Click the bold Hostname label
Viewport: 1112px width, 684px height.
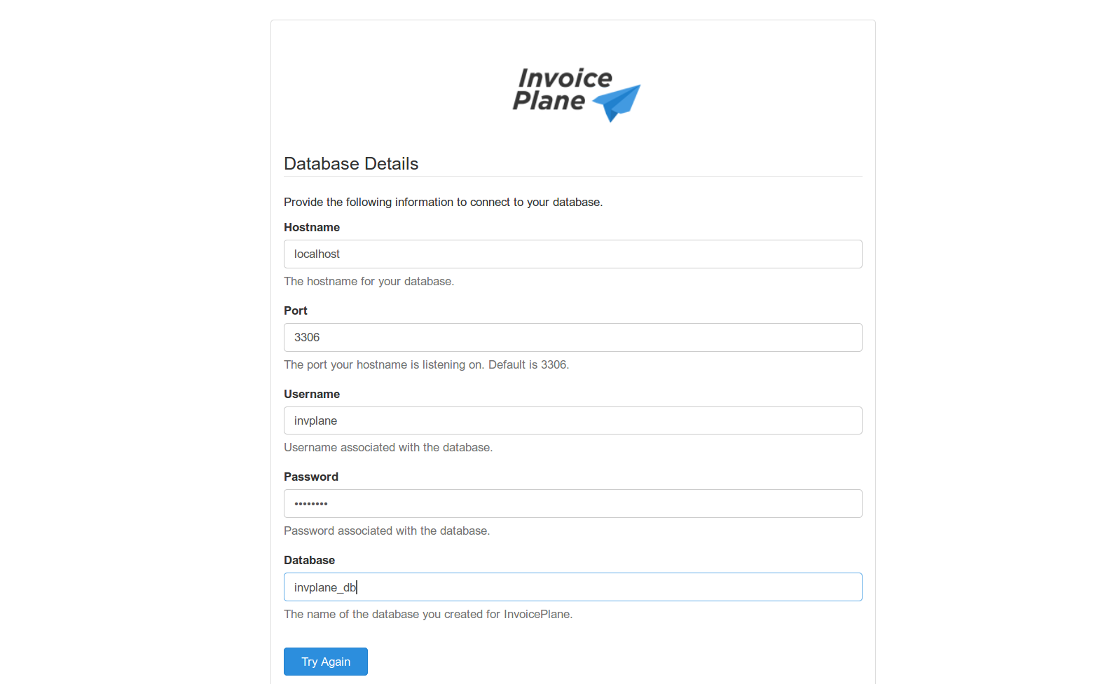(312, 228)
